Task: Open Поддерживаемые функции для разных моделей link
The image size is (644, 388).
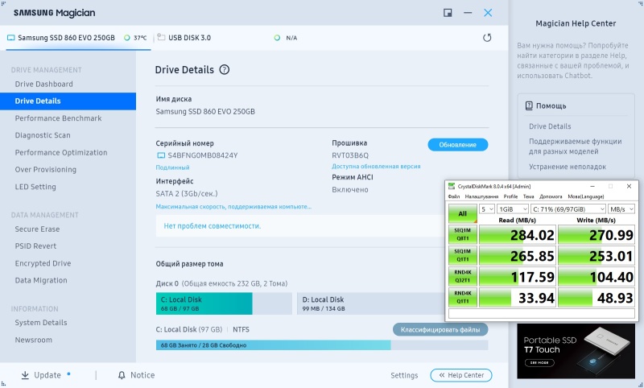Action: (576, 147)
